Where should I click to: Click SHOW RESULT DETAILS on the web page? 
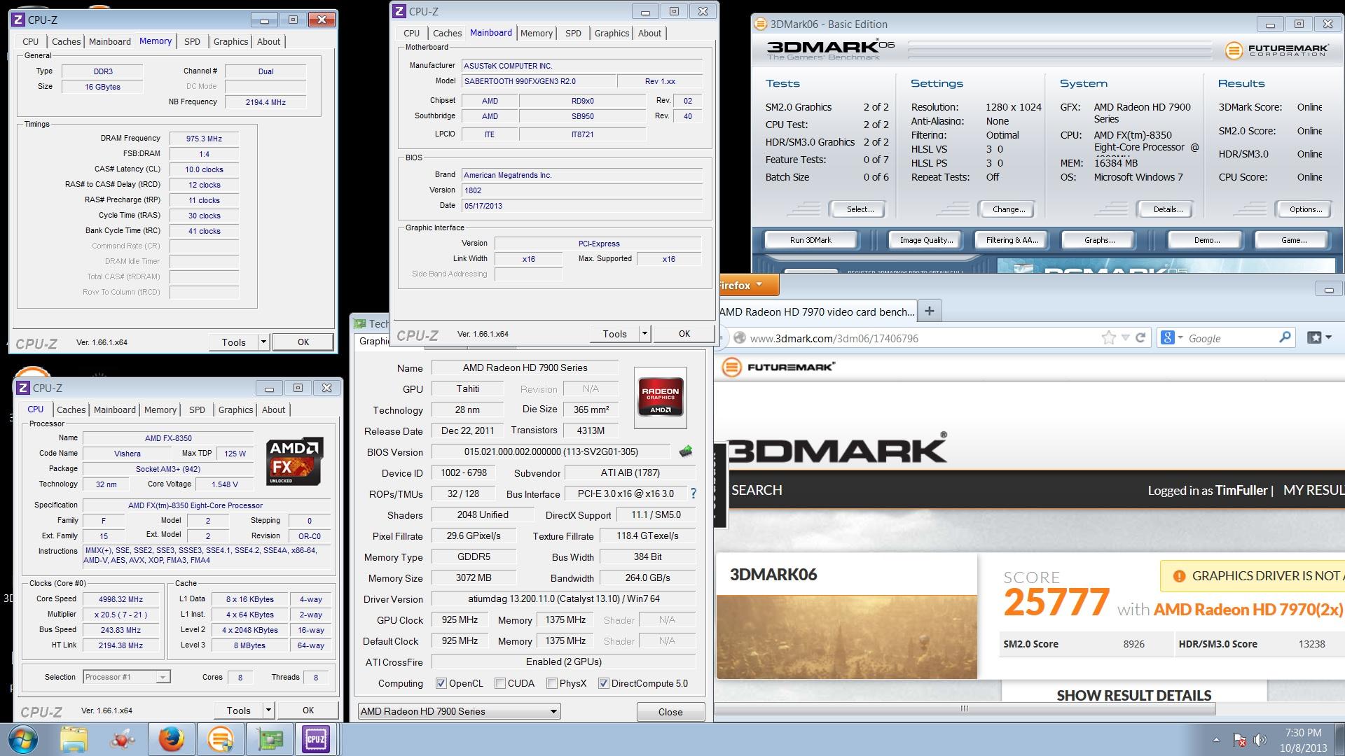coord(1133,695)
